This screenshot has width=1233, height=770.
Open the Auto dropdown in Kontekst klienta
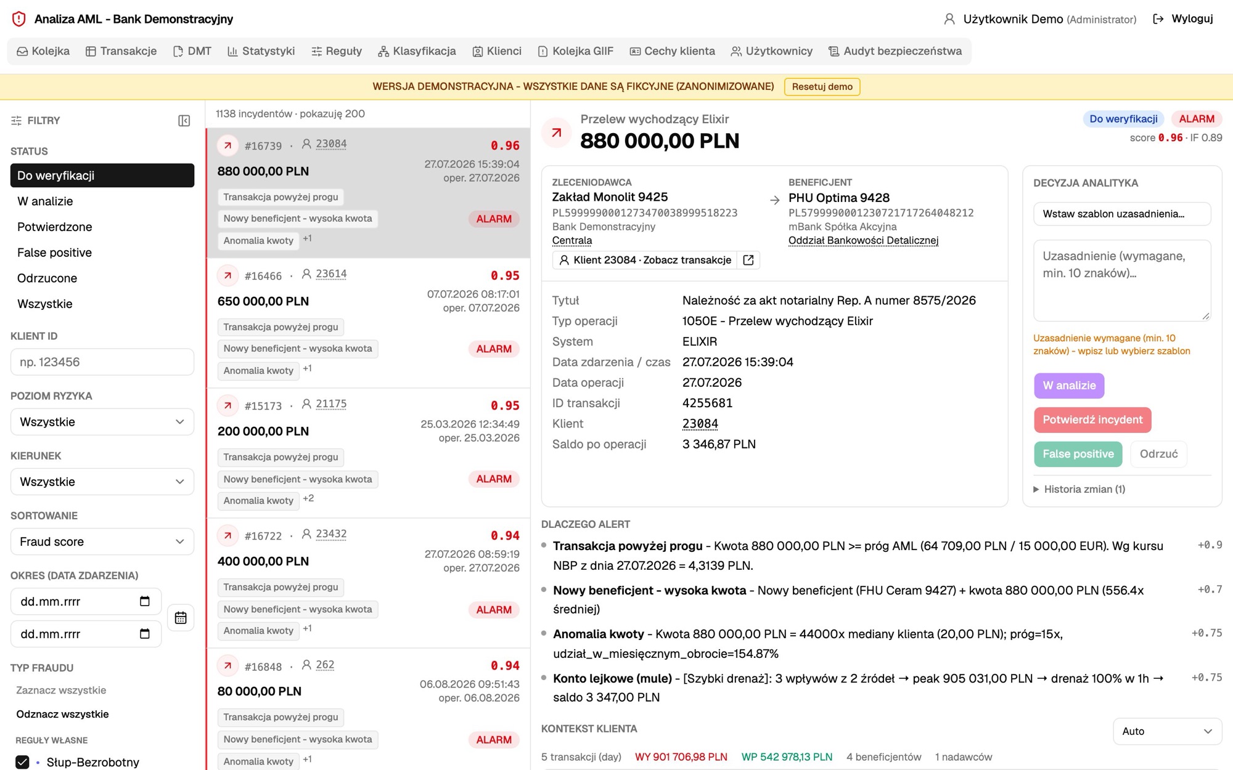pos(1167,731)
